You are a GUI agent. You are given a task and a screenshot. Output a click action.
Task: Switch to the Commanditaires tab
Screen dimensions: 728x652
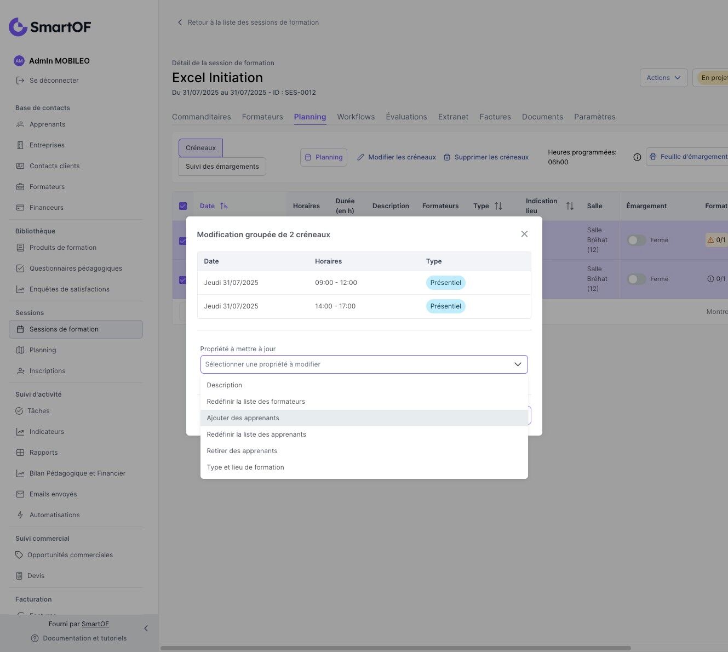(202, 117)
